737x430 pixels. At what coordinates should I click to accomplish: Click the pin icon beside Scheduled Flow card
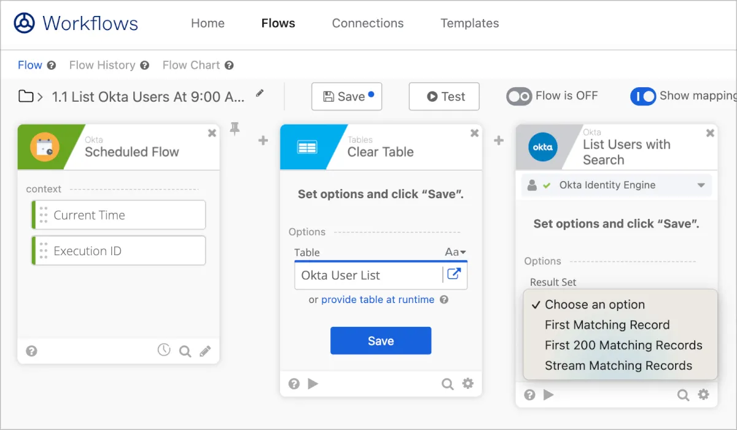235,128
